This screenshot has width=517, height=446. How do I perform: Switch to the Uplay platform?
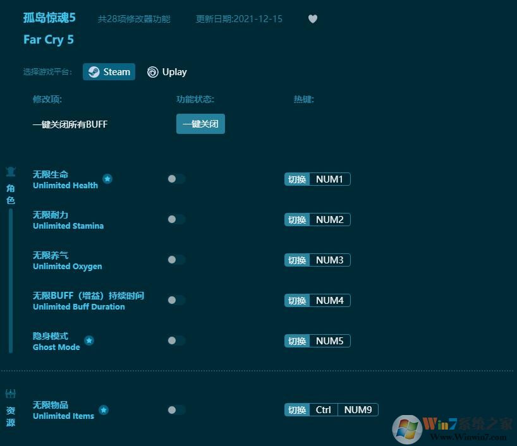[166, 71]
